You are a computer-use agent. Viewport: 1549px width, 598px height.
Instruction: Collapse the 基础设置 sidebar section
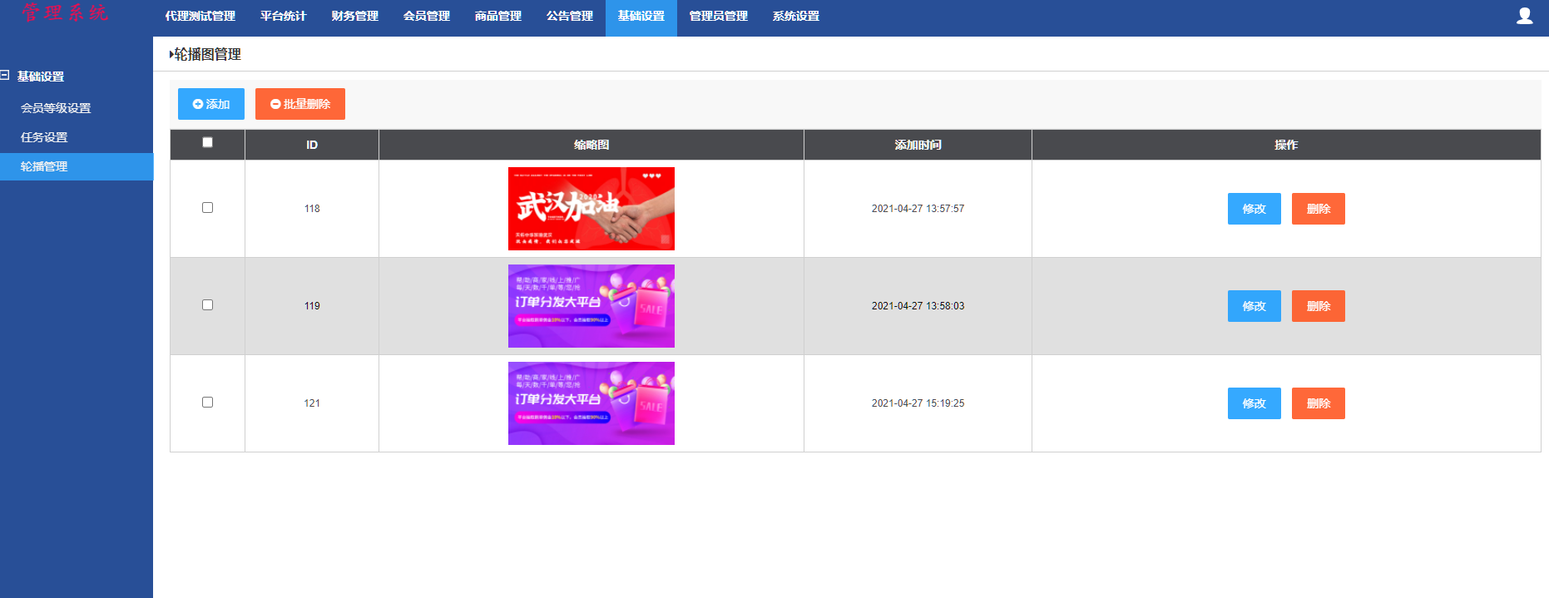[5, 76]
